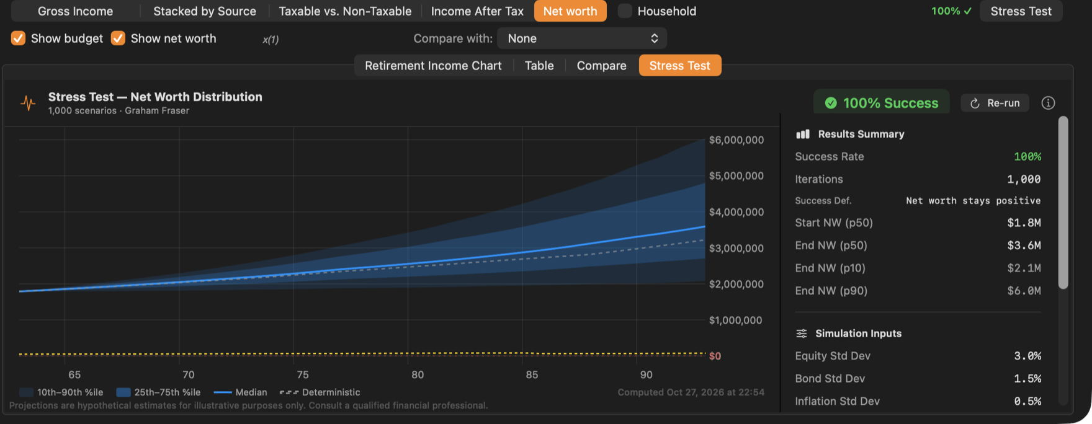Click the age 90 x-axis label
Image resolution: width=1092 pixels, height=424 pixels.
tap(647, 375)
